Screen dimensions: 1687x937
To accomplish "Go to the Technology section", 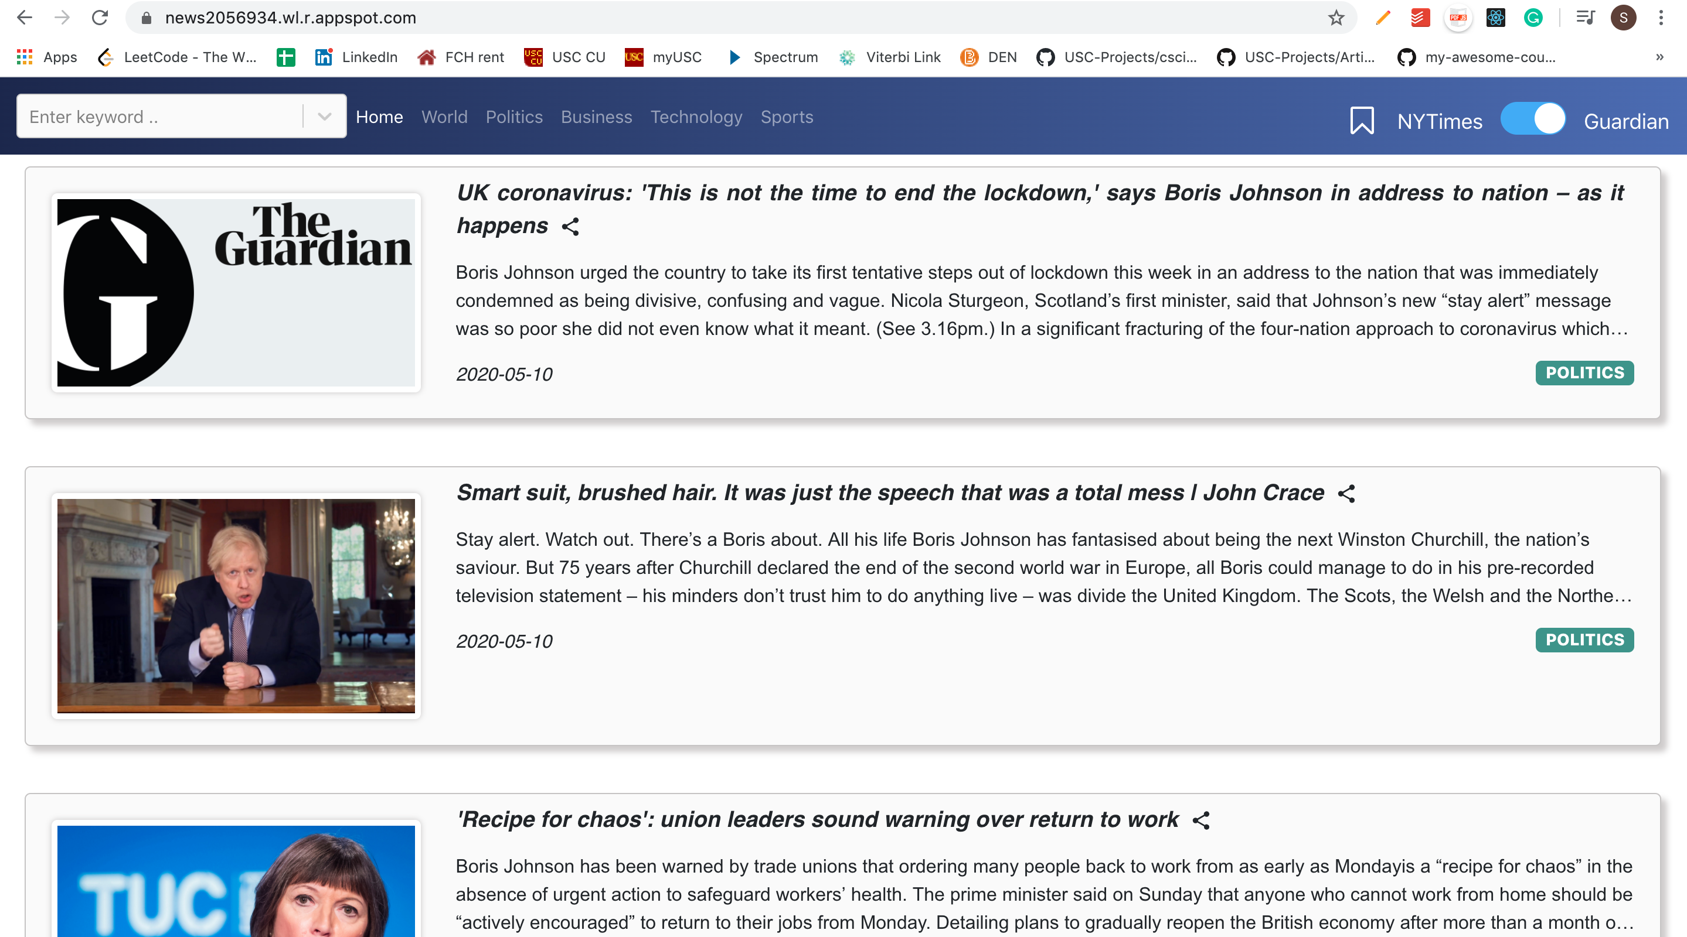I will [696, 117].
